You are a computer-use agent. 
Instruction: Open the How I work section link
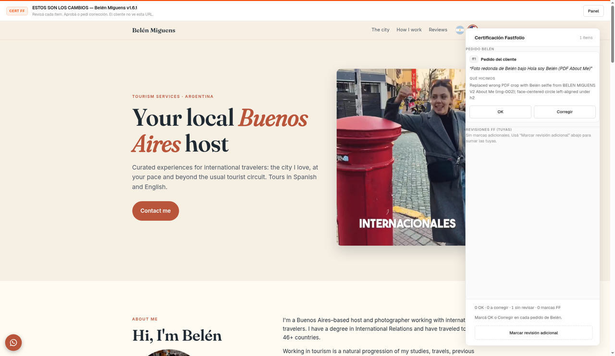[x=409, y=30]
